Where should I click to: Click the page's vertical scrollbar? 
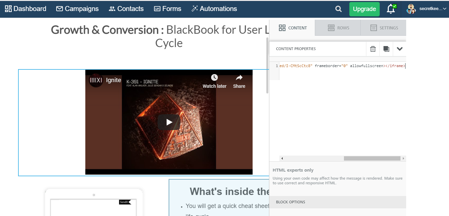point(267,65)
